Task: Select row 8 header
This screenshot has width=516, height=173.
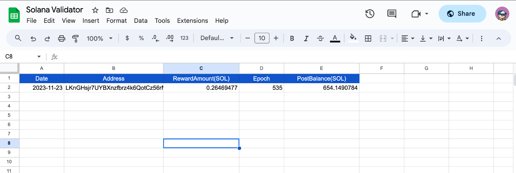Action: (x=10, y=143)
